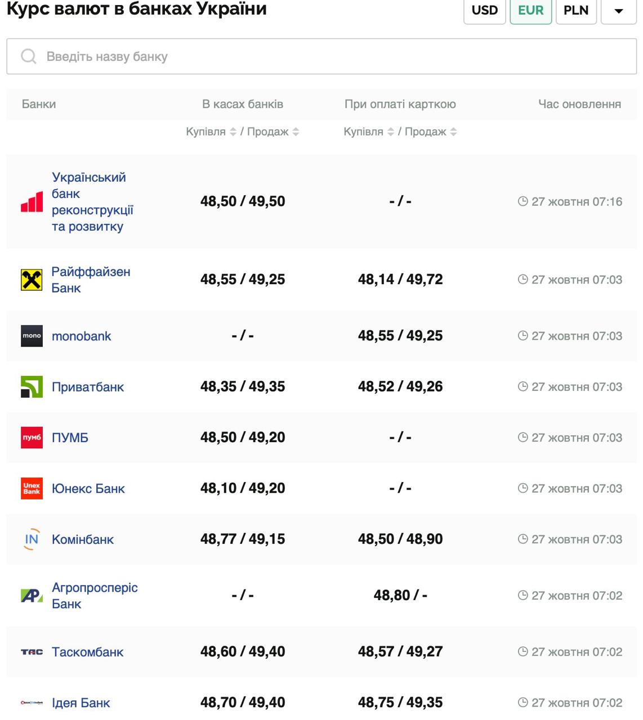The width and height of the screenshot is (643, 720).
Task: Switch to the USD currency tab
Action: [484, 11]
